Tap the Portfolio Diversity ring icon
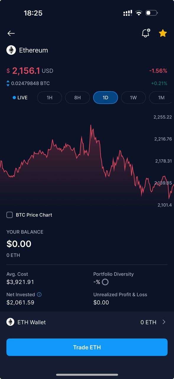174x379 pixels. click(105, 282)
